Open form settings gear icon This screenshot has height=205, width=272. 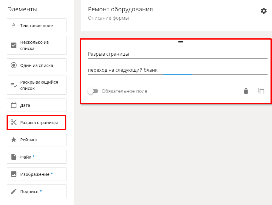pos(264,11)
